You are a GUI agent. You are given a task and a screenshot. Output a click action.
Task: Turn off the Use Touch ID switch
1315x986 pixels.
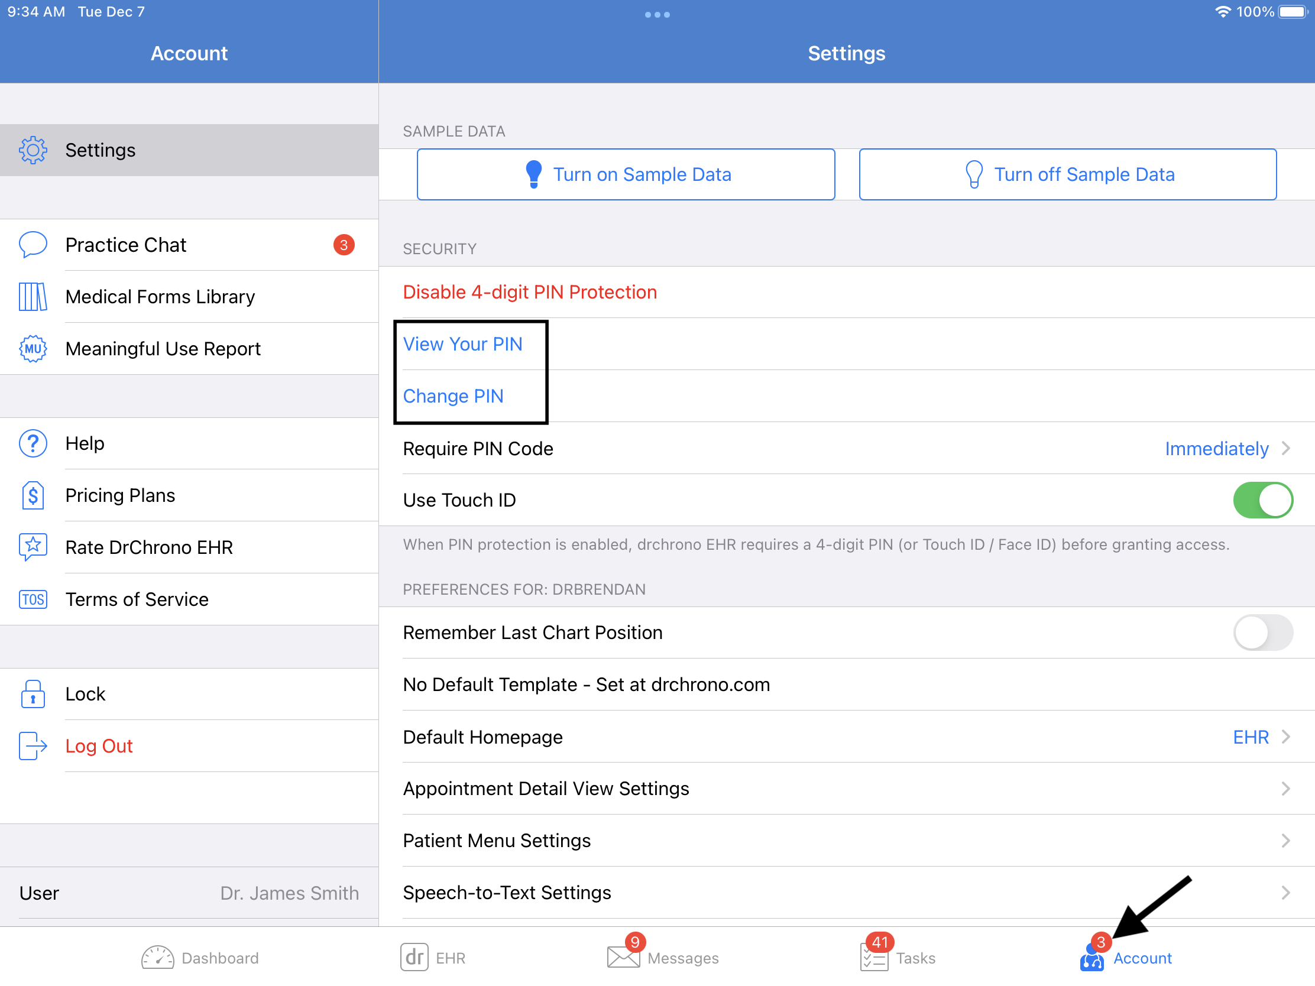[x=1263, y=500]
